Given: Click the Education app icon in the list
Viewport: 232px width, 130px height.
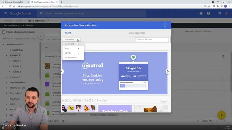Looking at the screenshot, I should point(47,66).
